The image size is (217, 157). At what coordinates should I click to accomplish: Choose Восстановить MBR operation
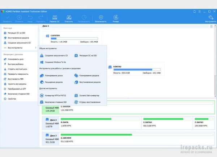pos(14,79)
